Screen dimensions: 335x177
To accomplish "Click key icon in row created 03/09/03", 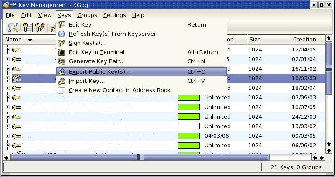I will tap(17, 98).
